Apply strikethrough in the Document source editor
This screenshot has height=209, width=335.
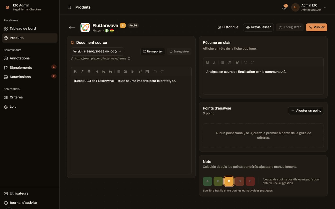89,72
